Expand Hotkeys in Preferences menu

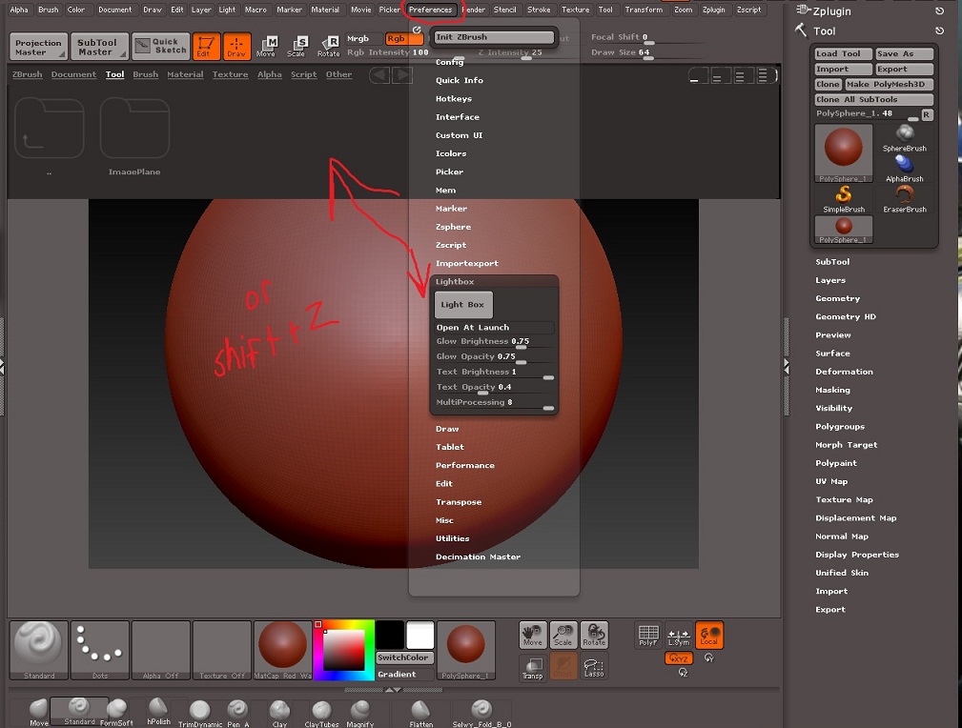tap(454, 99)
